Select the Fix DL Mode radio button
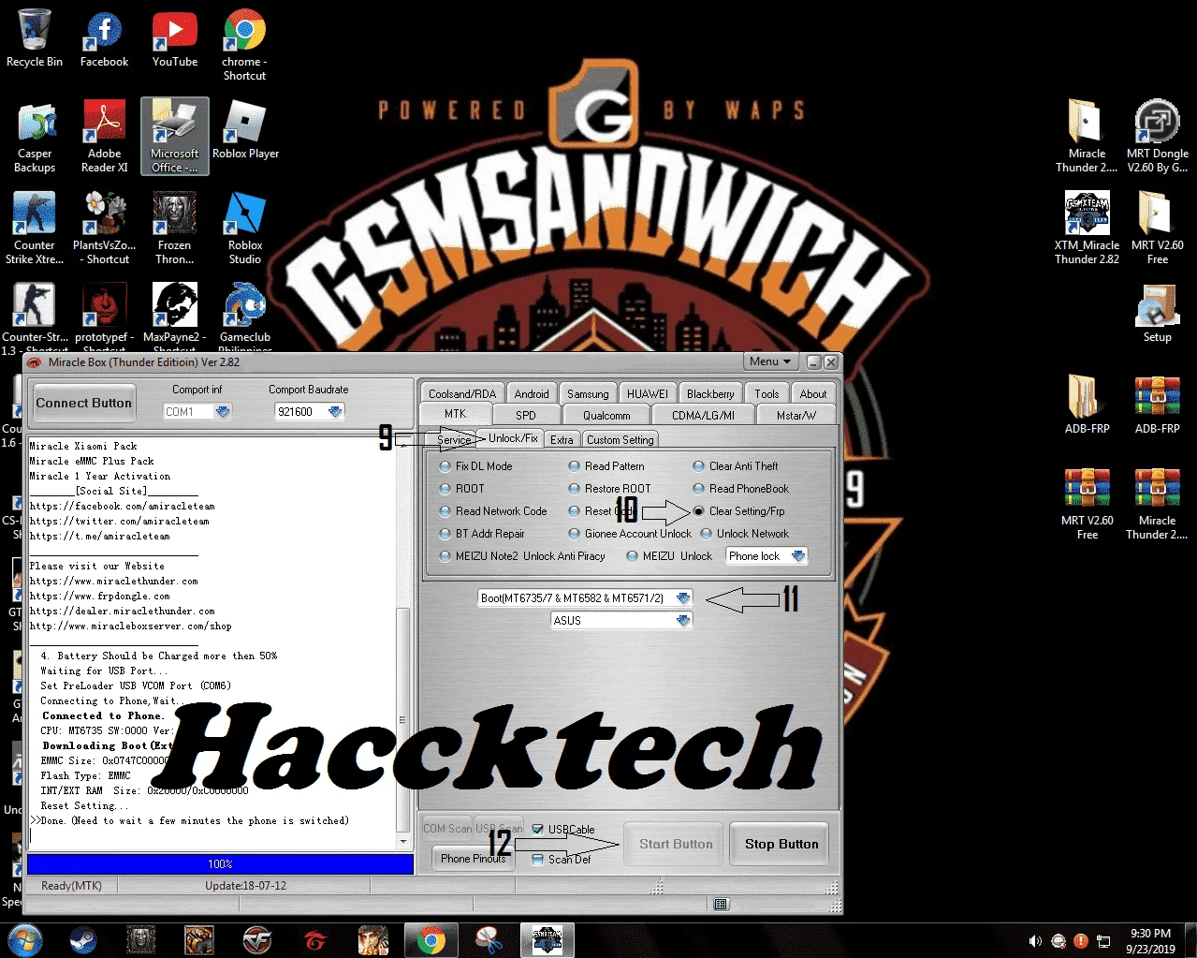 point(445,465)
